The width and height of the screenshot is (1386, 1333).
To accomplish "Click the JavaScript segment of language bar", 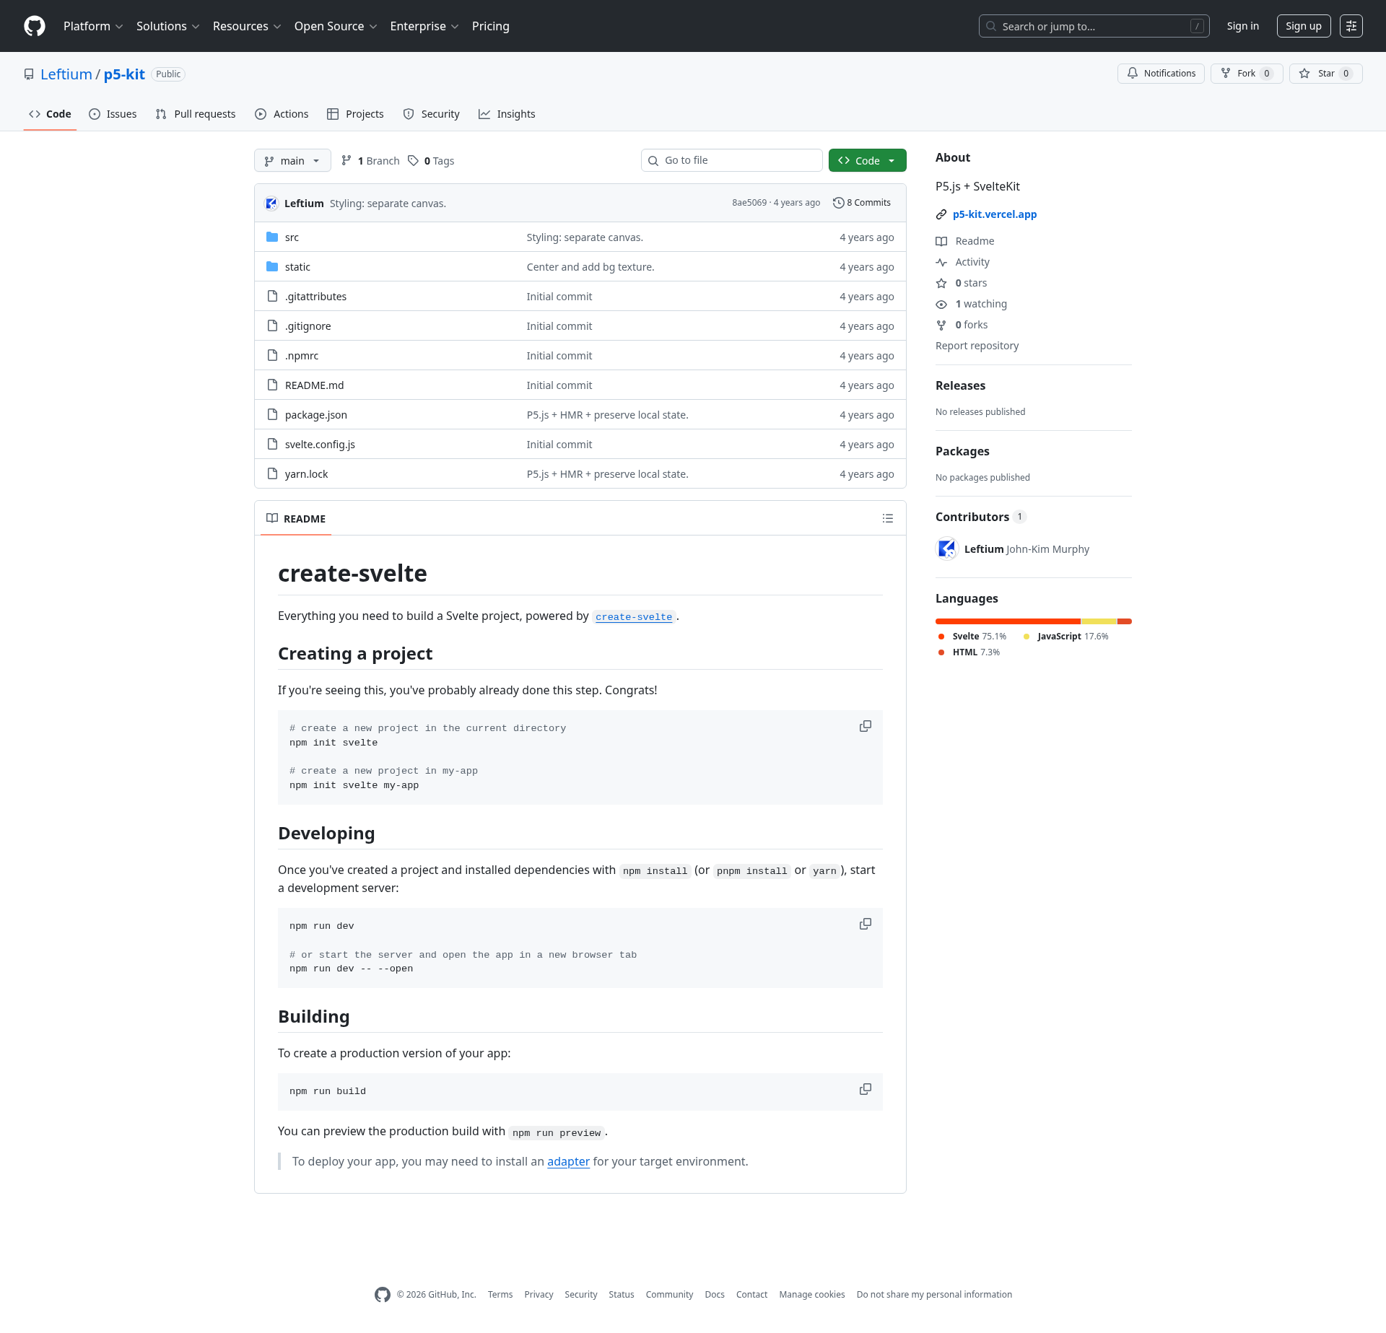I will pyautogui.click(x=1099, y=621).
